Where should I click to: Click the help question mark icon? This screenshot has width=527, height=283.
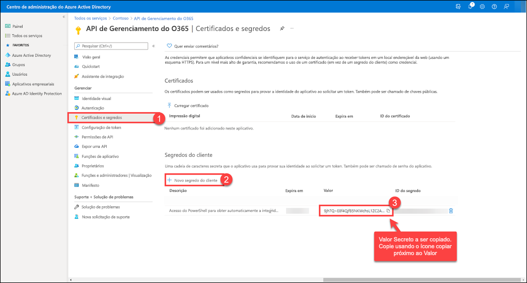494,6
